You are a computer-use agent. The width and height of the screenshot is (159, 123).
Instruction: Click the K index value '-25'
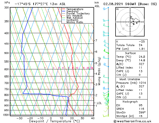click(142, 42)
